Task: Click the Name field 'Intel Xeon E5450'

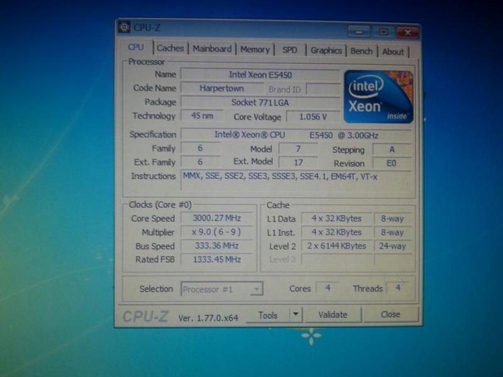Action: 260,75
